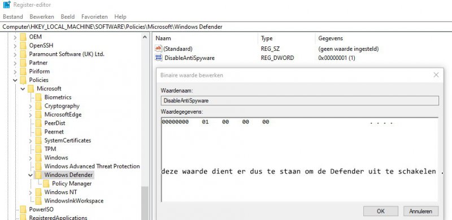Open the Beeld menu
452x220 pixels.
coord(68,17)
